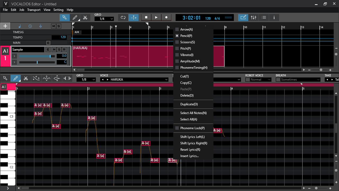Viewport: 339px width, 191px height.
Task: Open MAIN track effects E button
Action: (48, 43)
